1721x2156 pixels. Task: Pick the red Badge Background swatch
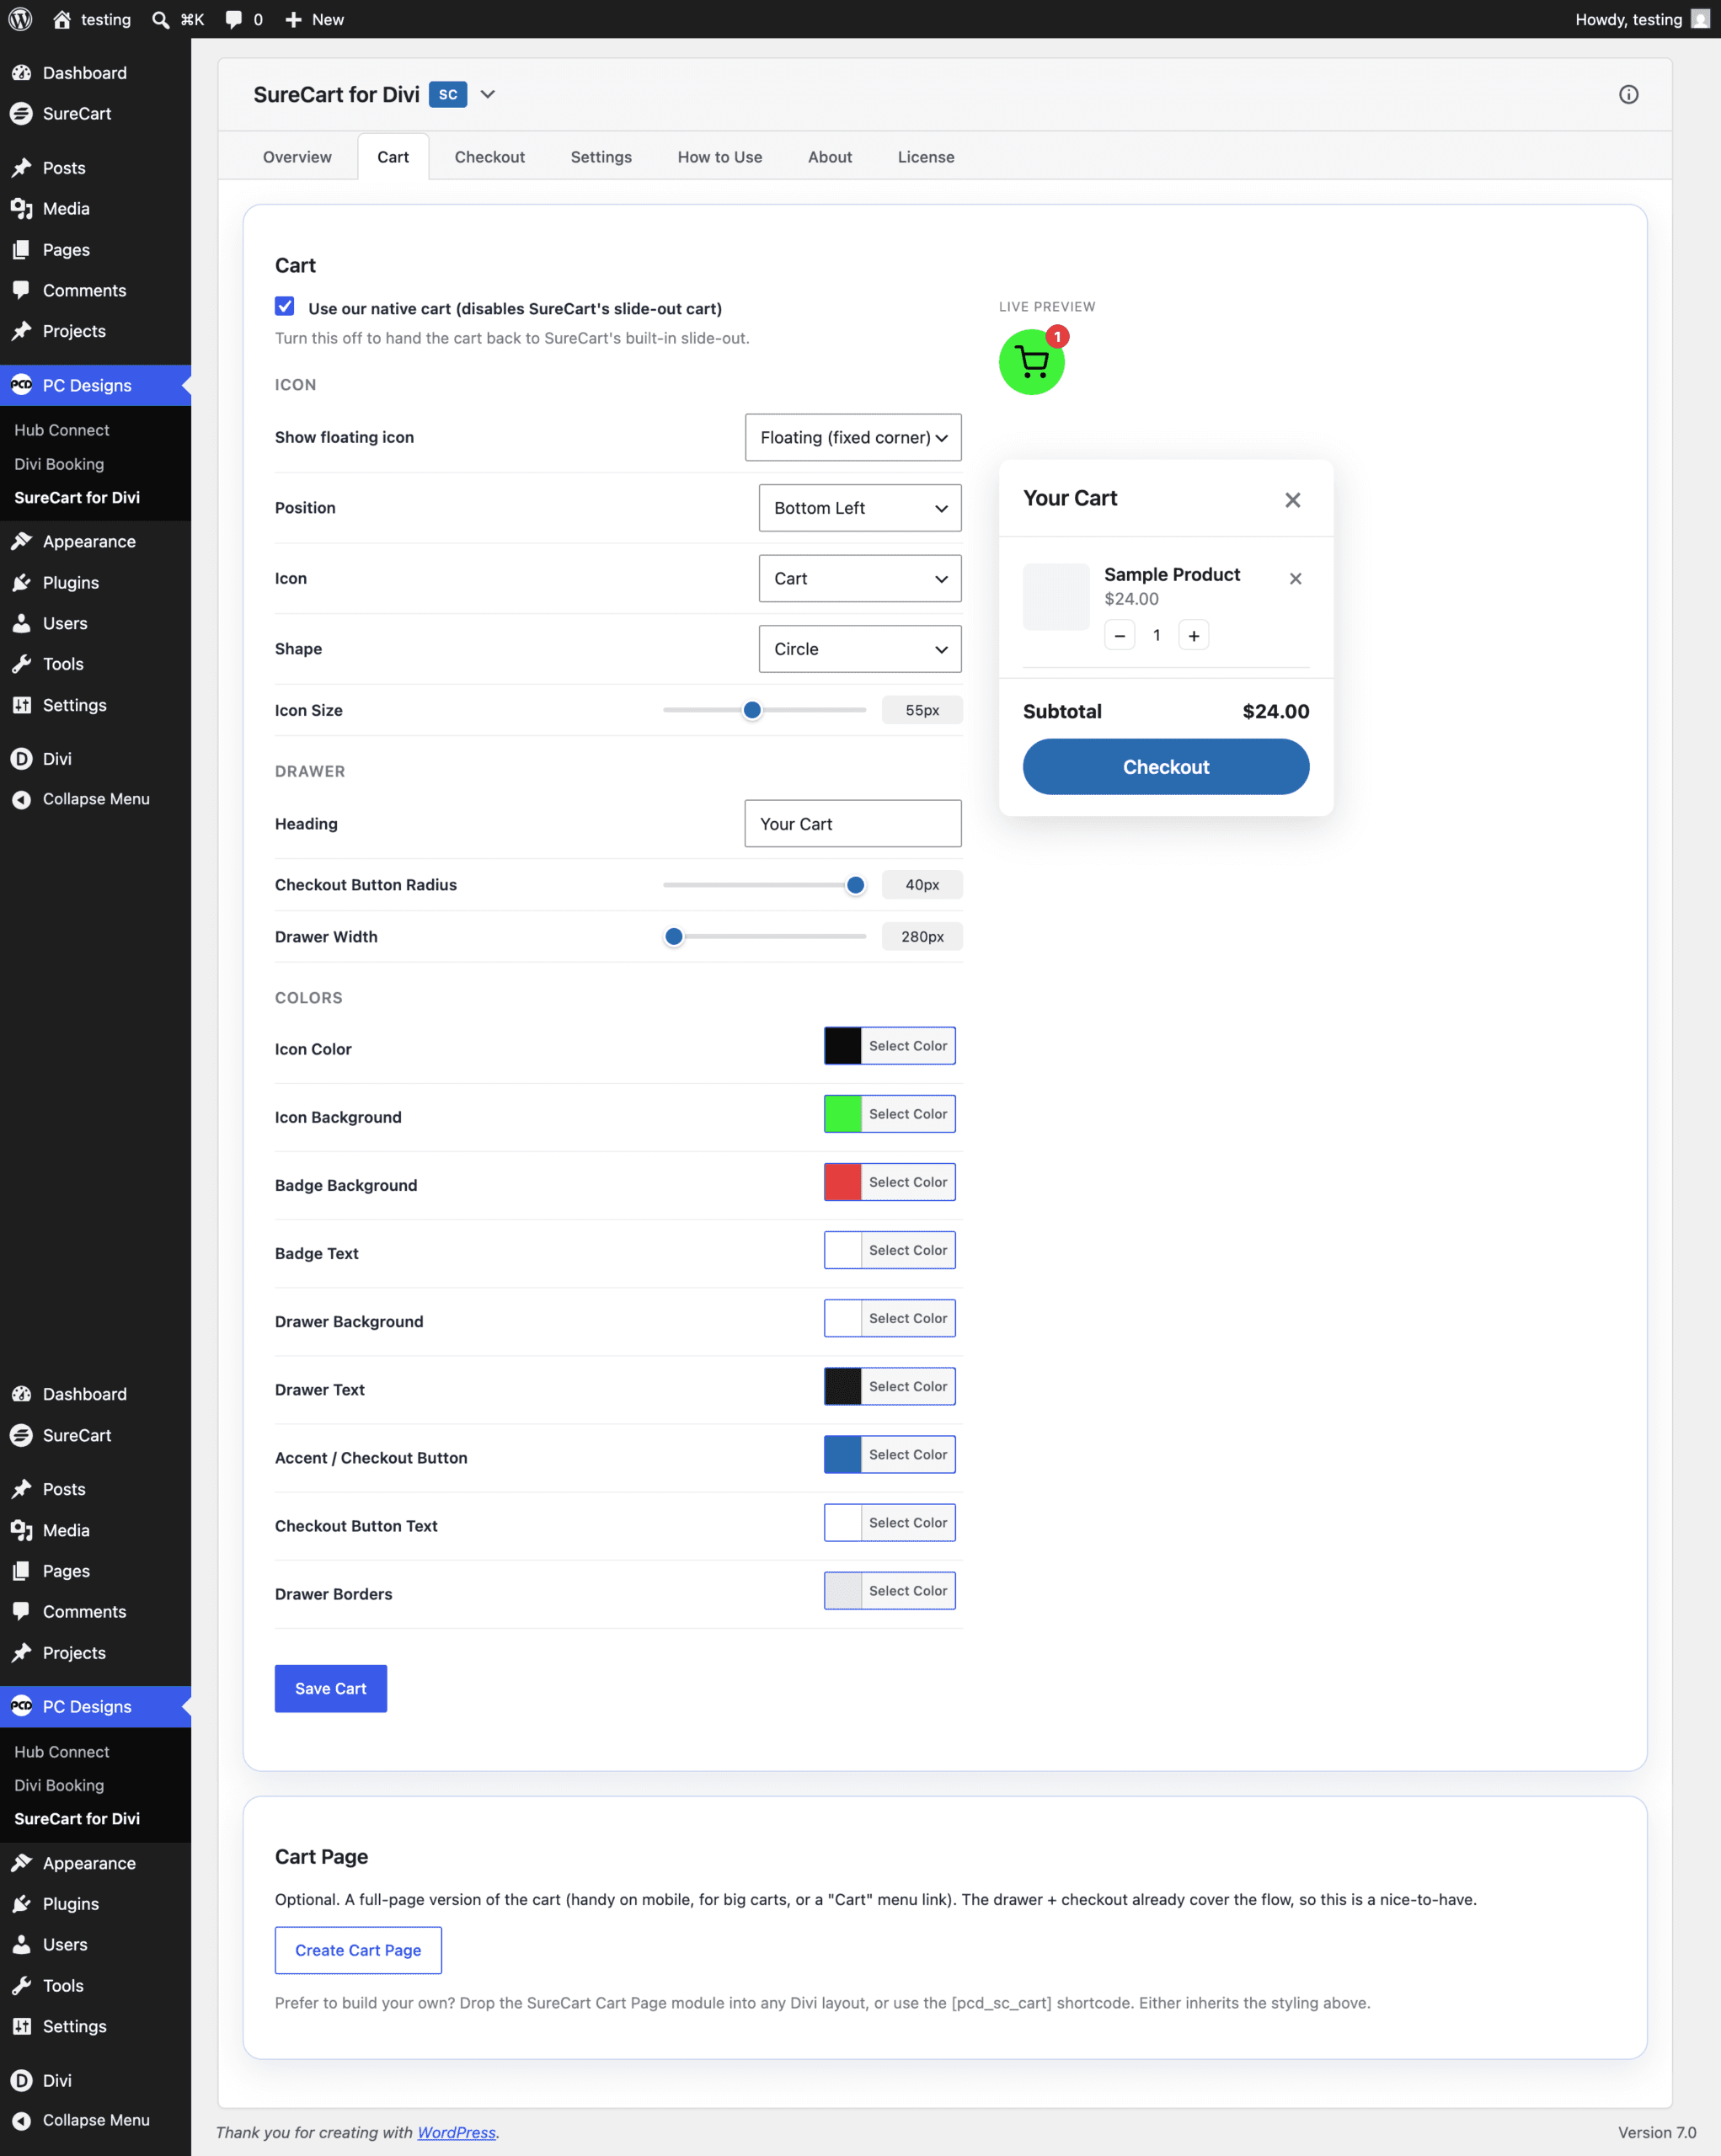point(843,1182)
